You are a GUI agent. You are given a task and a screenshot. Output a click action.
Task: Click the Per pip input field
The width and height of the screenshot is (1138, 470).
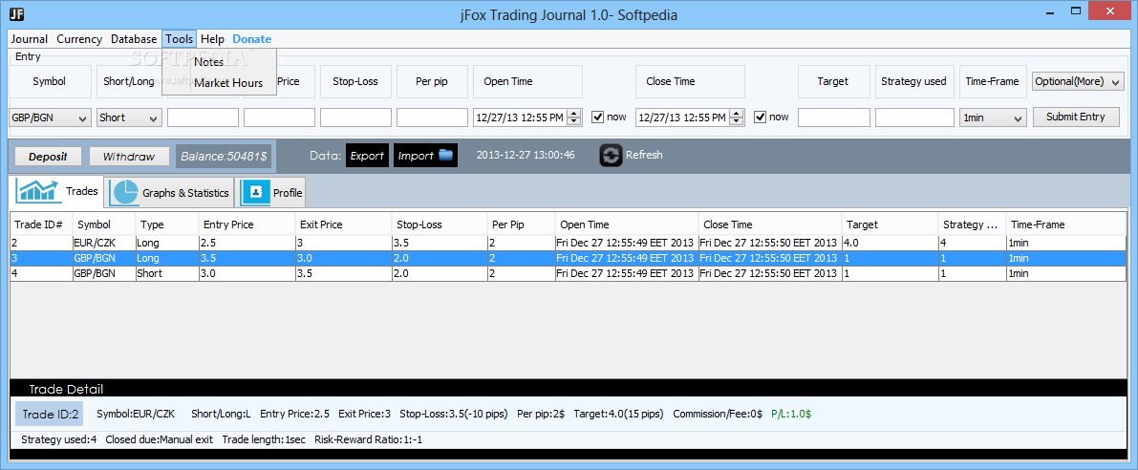[432, 117]
